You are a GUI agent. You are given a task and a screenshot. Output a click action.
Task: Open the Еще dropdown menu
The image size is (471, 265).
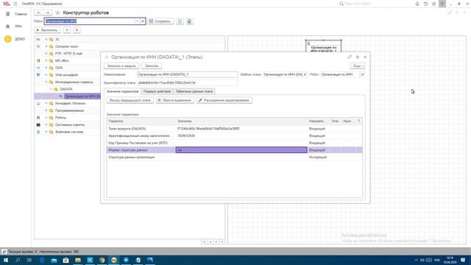click(x=358, y=66)
